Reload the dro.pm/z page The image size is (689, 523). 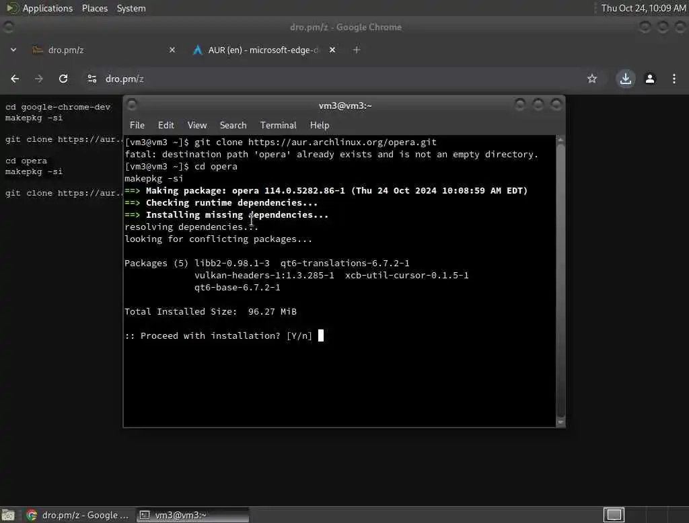point(63,79)
